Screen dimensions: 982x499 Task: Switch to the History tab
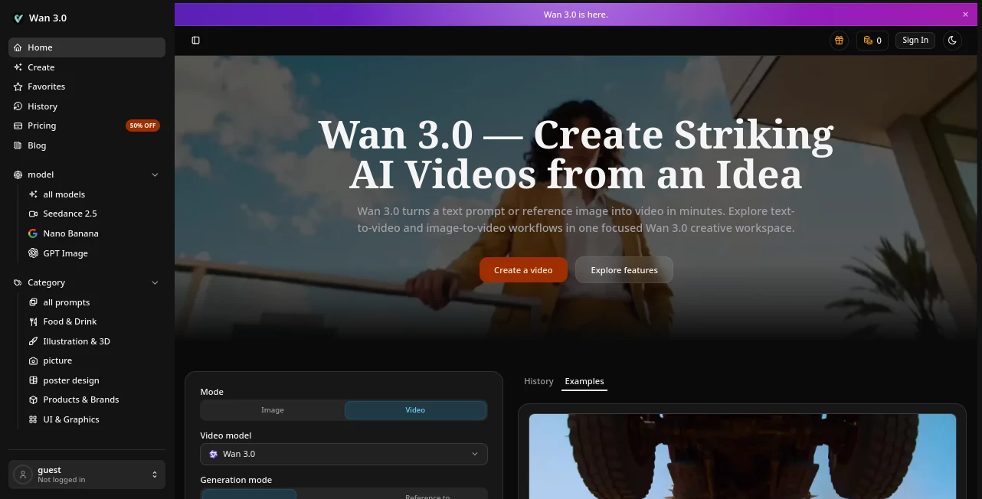[538, 381]
